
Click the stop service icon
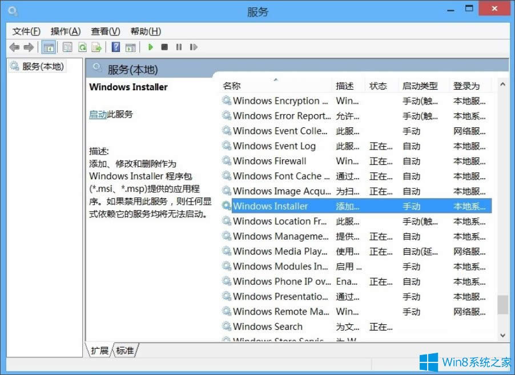tap(164, 47)
